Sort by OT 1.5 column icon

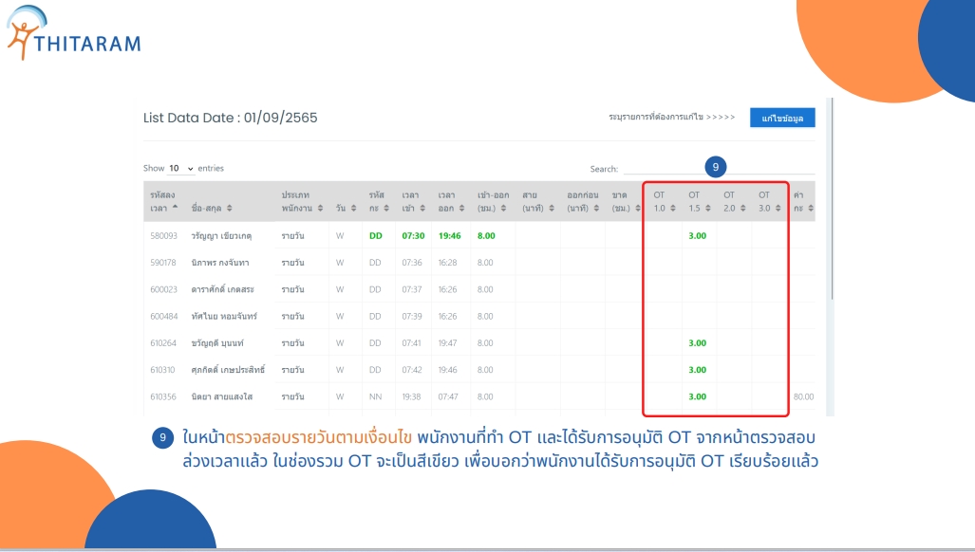709,208
